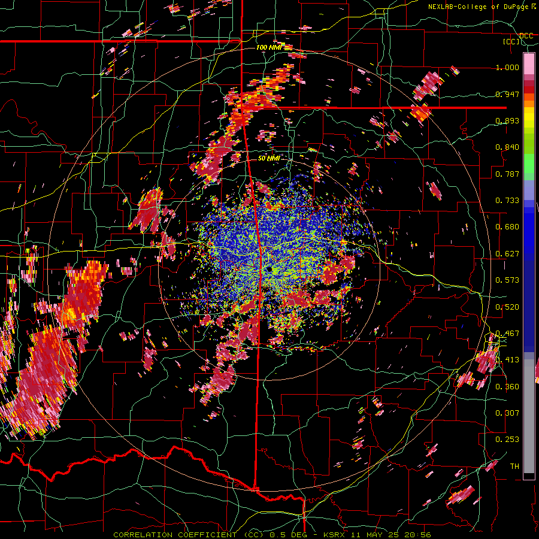Click the 0.573 legend value

point(507,280)
